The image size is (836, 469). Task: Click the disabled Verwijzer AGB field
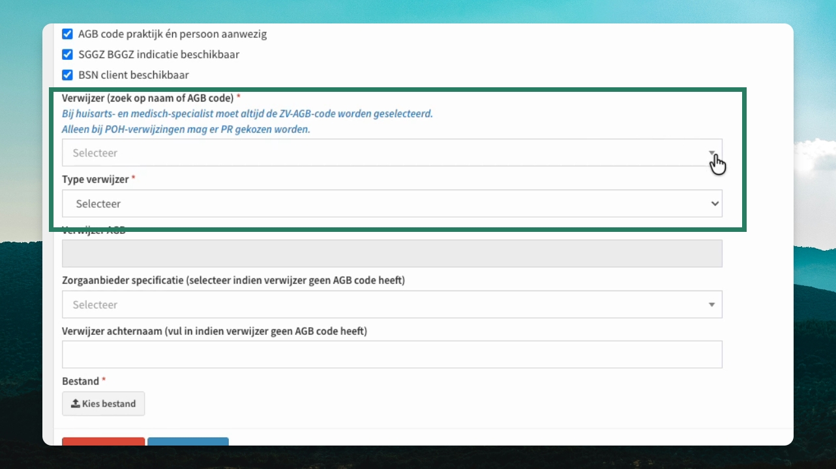(392, 253)
